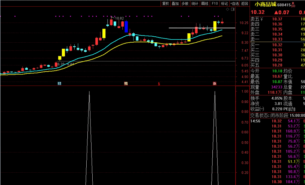Click the 收益(一) value 0.220
The image size is (305, 185).
tap(277, 109)
